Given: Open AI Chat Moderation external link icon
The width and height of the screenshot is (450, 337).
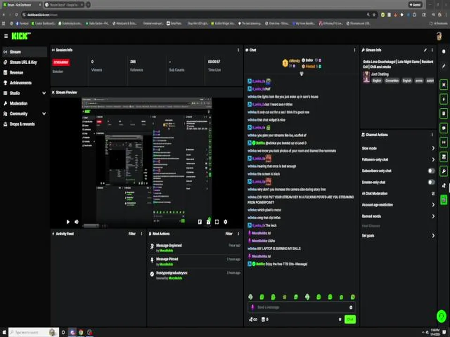Looking at the screenshot, I should pos(433,194).
